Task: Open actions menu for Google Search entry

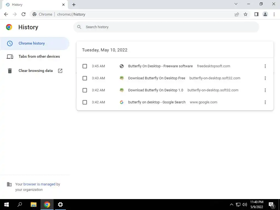Action: [265, 102]
